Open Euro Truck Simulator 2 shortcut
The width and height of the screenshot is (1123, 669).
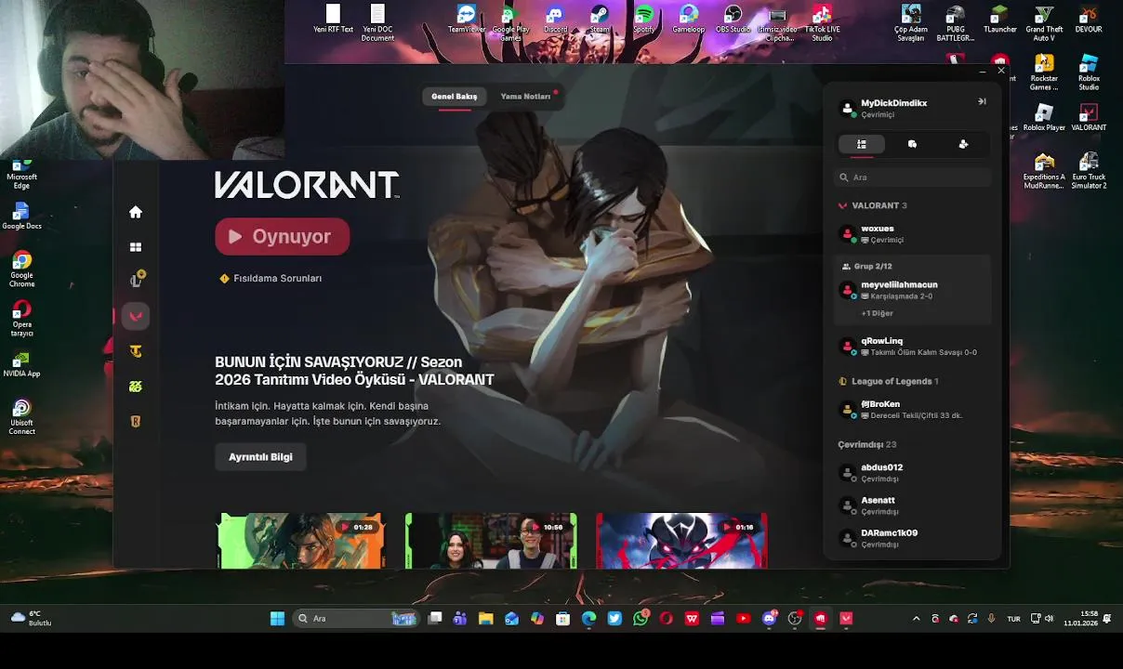[1089, 170]
